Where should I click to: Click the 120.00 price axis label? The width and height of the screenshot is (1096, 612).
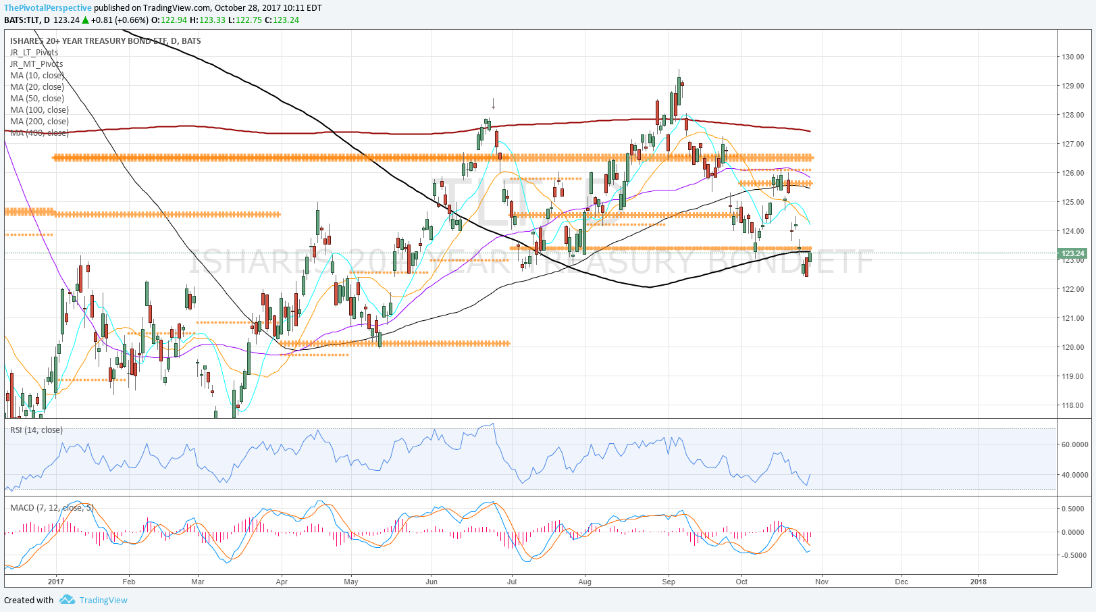[x=1072, y=347]
